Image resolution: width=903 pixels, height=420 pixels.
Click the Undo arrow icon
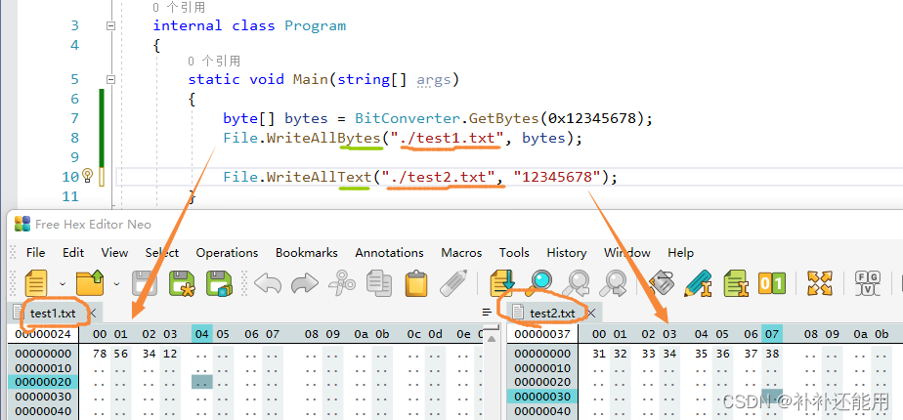(267, 283)
